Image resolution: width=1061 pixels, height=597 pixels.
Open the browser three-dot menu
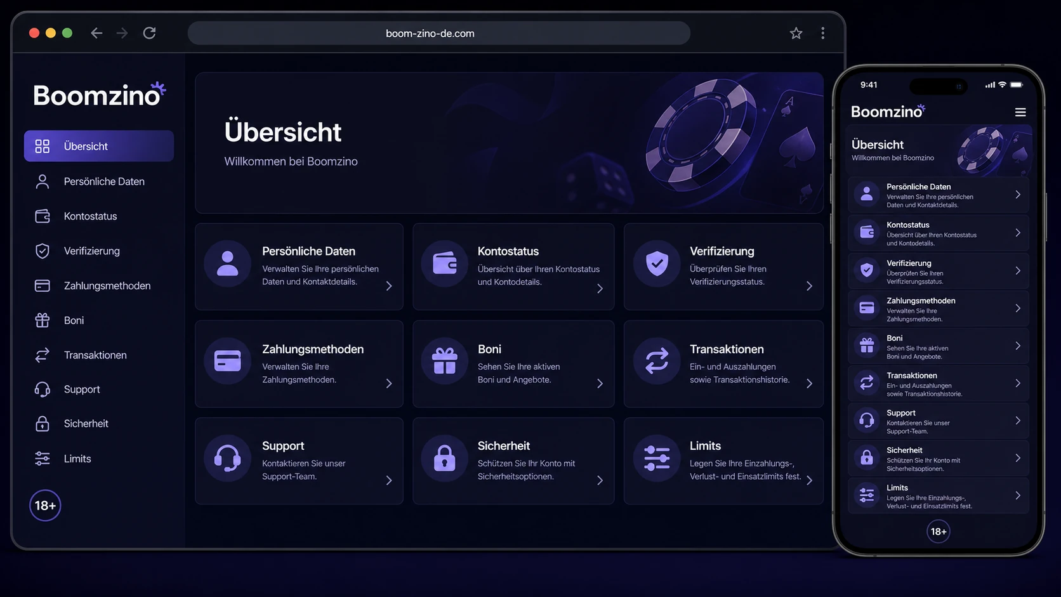[x=822, y=33]
